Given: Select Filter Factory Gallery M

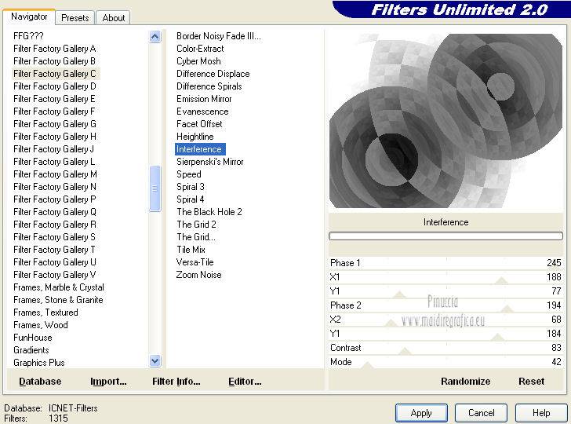Looking at the screenshot, I should coord(55,174).
